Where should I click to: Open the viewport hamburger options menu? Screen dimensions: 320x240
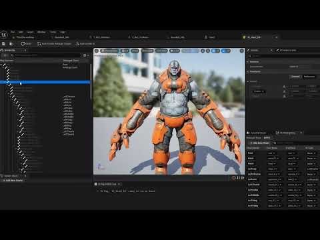click(x=97, y=51)
